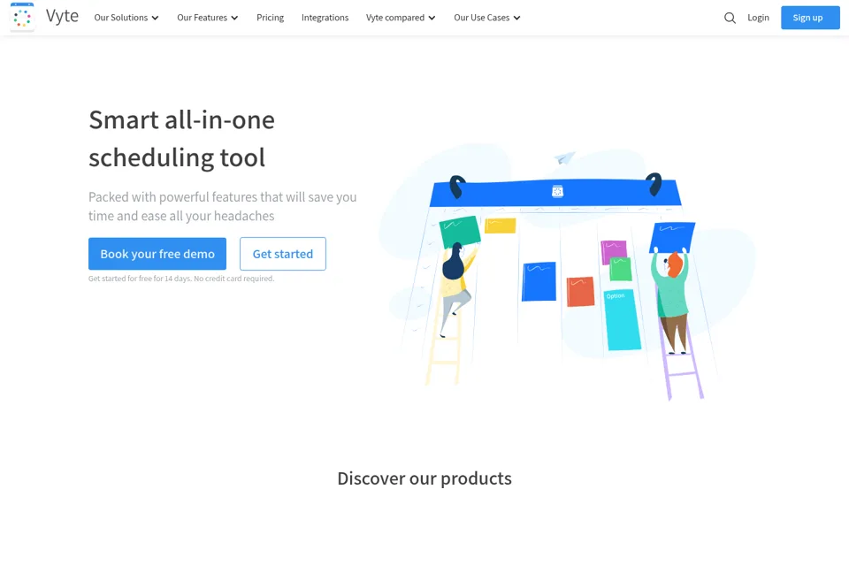
Task: Expand the Our Use Cases menu
Action: pos(486,18)
